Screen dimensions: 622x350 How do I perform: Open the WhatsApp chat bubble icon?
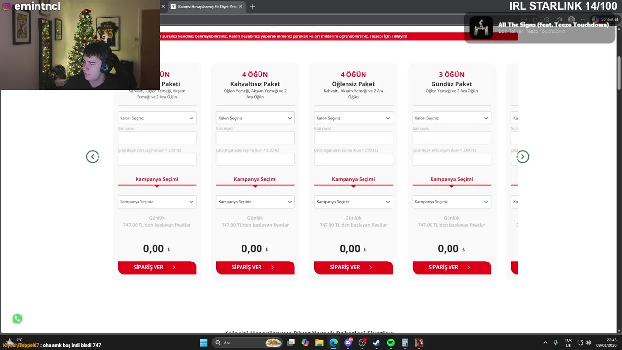point(17,319)
